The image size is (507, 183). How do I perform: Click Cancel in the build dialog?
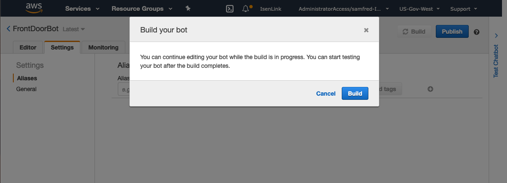click(x=326, y=94)
